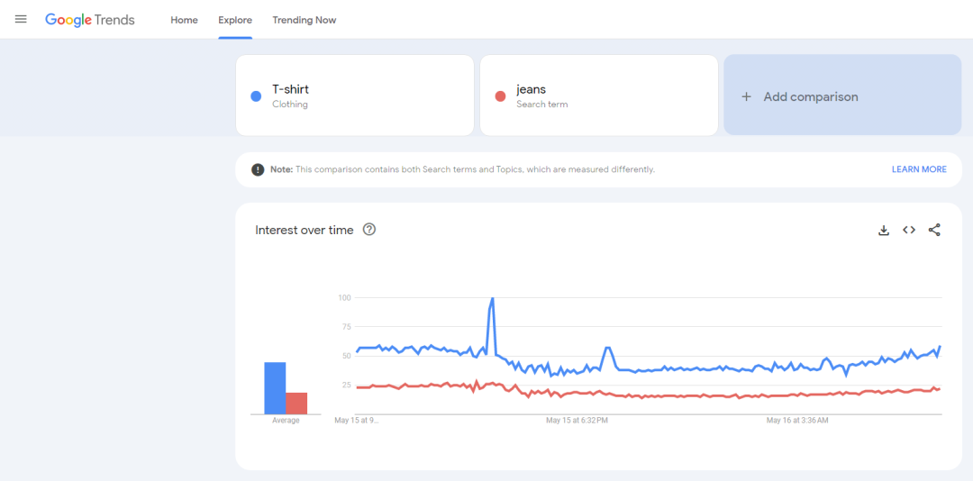
Task: Open help for Interest over time
Action: [x=368, y=230]
